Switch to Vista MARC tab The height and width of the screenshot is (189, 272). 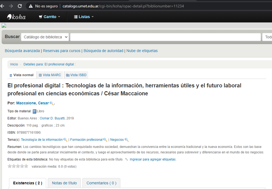[50, 75]
